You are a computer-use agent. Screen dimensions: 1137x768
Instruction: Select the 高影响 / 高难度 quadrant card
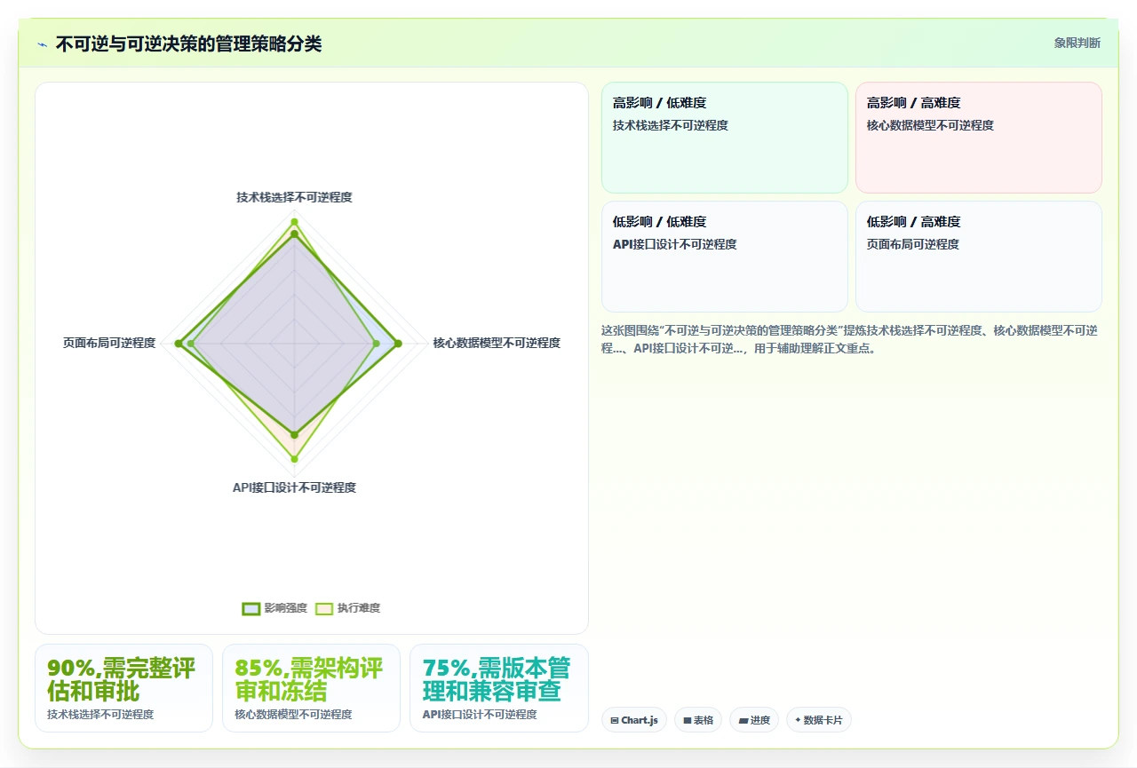(x=979, y=138)
